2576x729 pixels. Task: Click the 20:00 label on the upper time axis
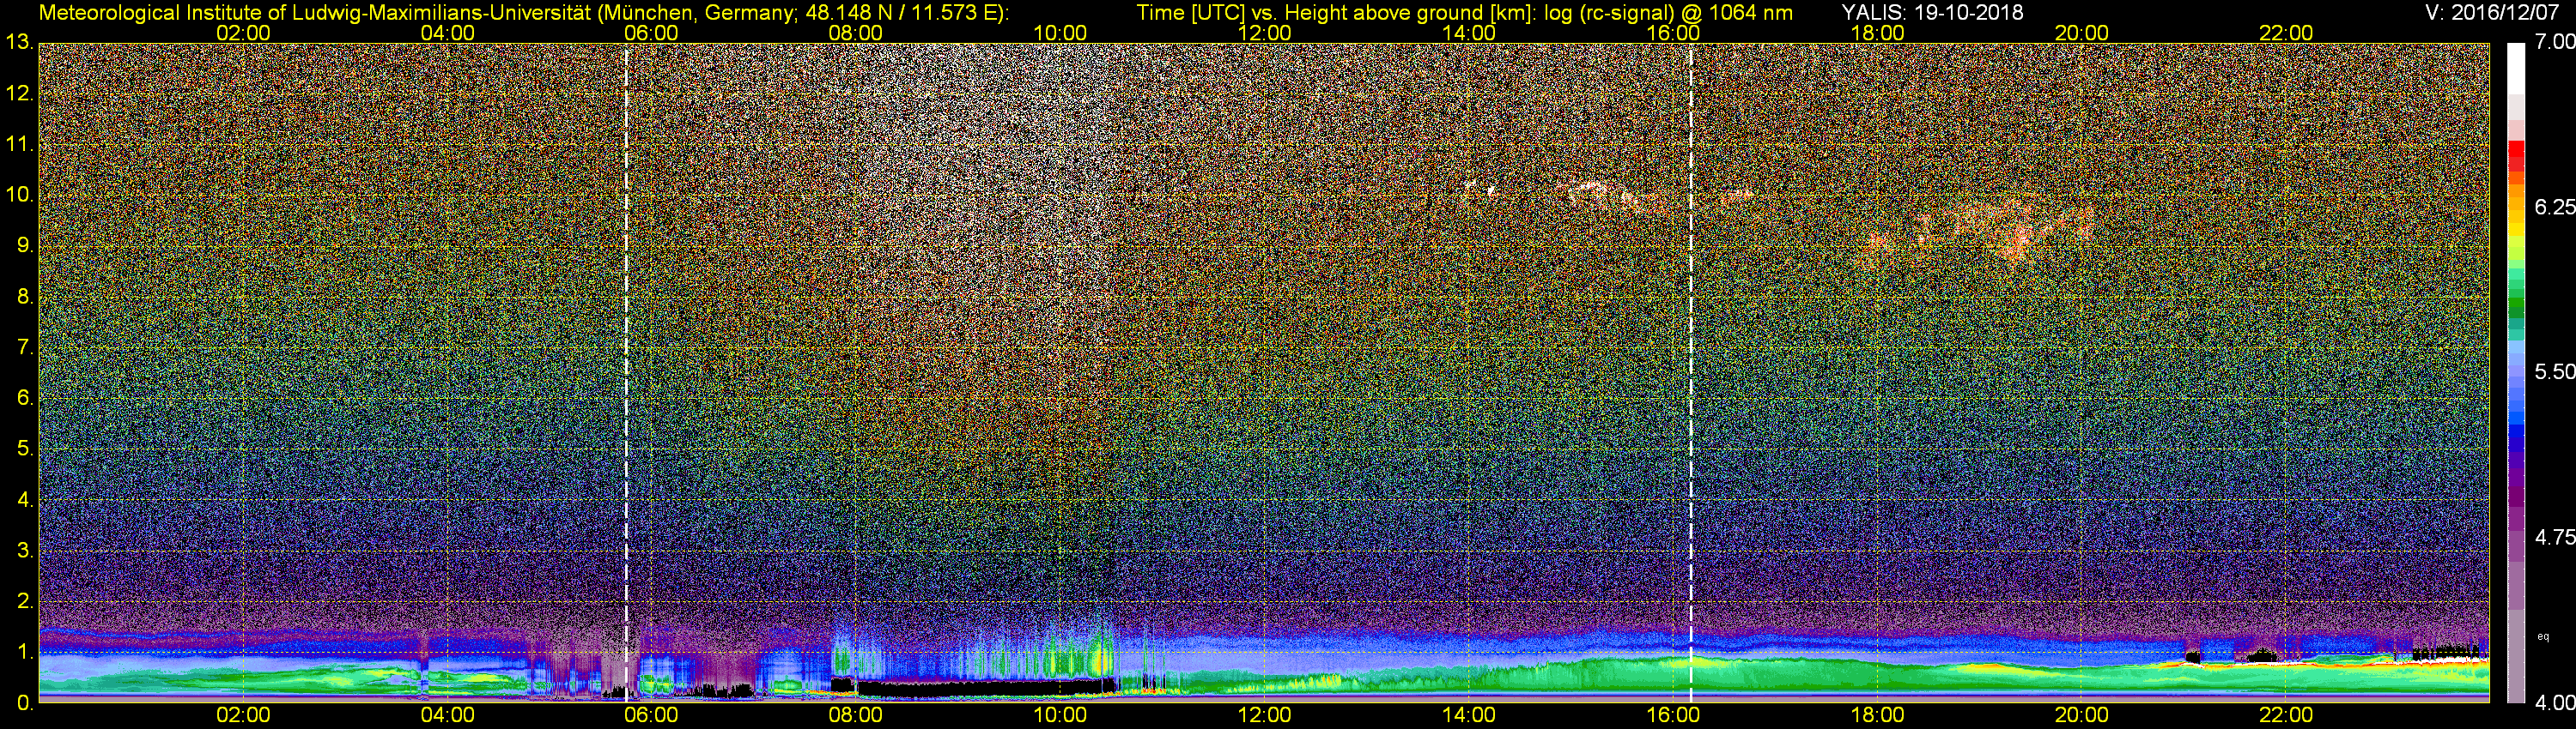pyautogui.click(x=2081, y=32)
